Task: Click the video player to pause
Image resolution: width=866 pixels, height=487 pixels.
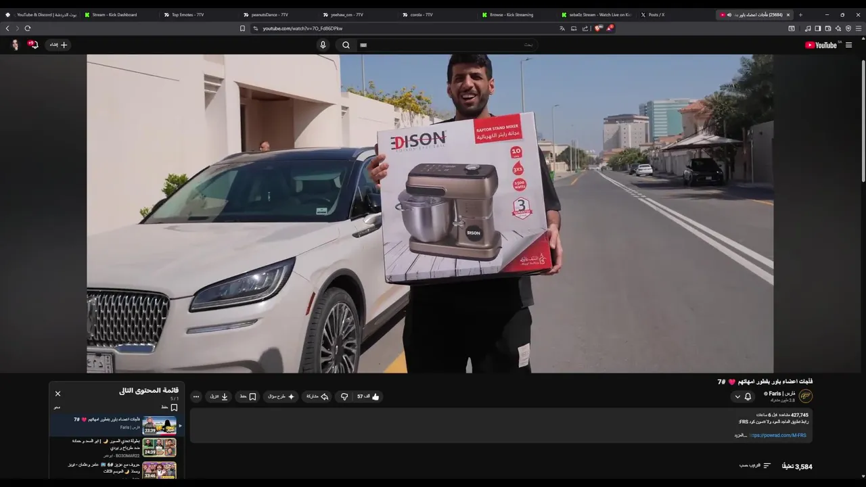Action: pyautogui.click(x=430, y=213)
